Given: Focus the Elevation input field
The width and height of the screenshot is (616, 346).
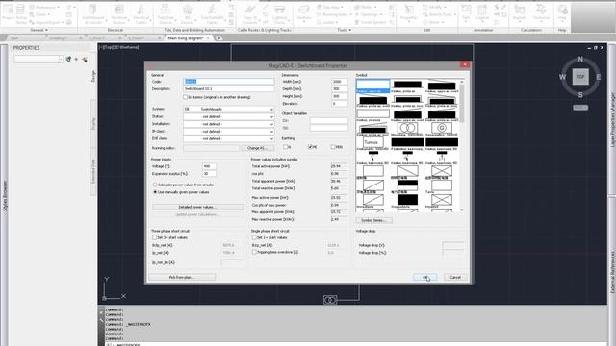Looking at the screenshot, I should (x=339, y=104).
